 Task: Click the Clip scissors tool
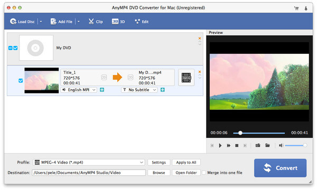coord(96,22)
